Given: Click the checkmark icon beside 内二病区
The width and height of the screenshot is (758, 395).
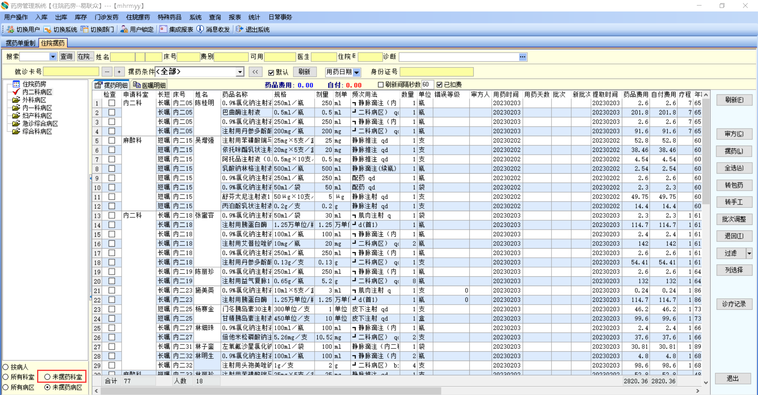Looking at the screenshot, I should point(16,92).
